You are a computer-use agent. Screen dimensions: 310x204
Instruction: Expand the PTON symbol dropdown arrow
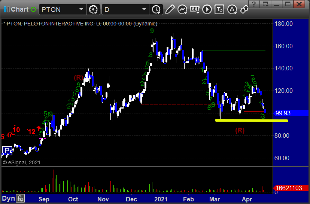pos(81,9)
